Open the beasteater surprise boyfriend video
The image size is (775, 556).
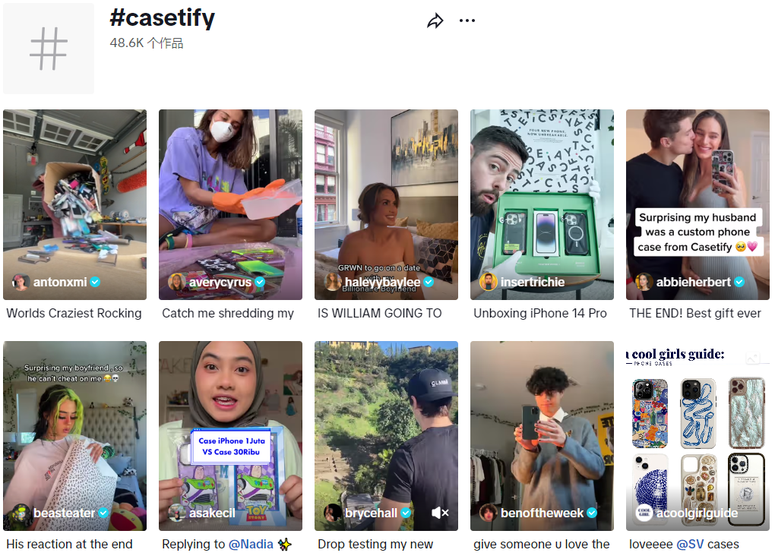tap(74, 436)
